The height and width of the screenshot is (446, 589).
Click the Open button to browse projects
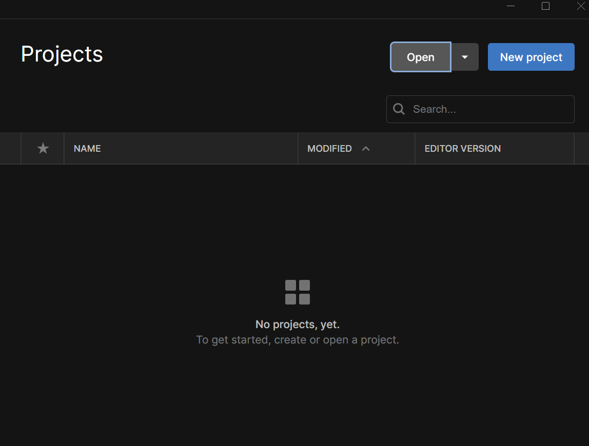pos(420,57)
